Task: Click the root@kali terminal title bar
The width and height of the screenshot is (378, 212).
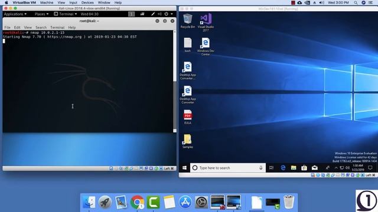Action: click(x=89, y=21)
